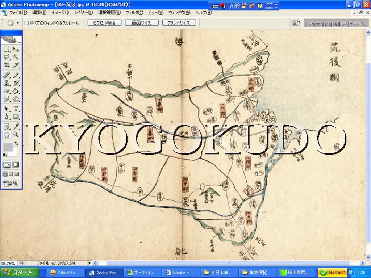
Task: Open the 情報 palette tab in the well
Action: (337, 24)
